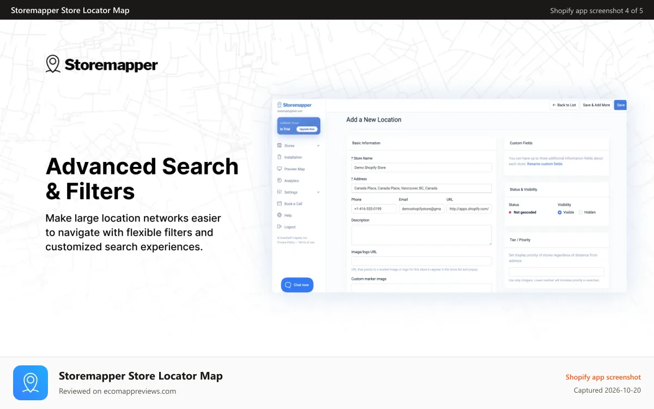This screenshot has width=654, height=409.
Task: Click the Upgrade Now button
Action: pyautogui.click(x=307, y=129)
